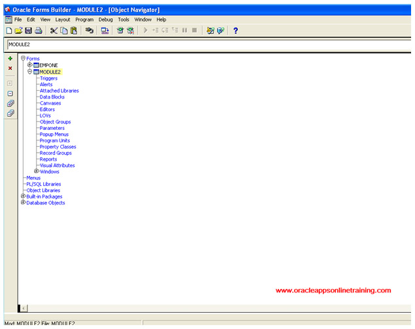Click the Expand plus icon in side toolbar
This screenshot has width=415, height=329.
pyautogui.click(x=10, y=84)
